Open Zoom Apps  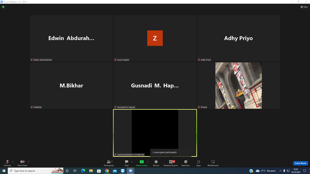pyautogui.click(x=199, y=163)
